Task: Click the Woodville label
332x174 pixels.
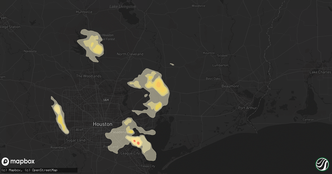Action: 199,6
